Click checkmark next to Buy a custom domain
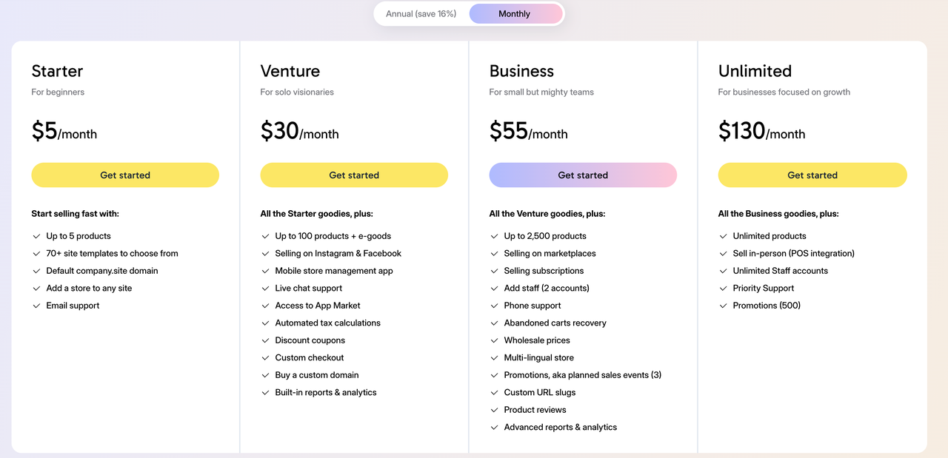The height and width of the screenshot is (458, 948). [x=265, y=375]
